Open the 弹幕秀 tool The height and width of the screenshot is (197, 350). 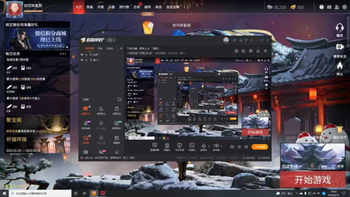(116, 140)
